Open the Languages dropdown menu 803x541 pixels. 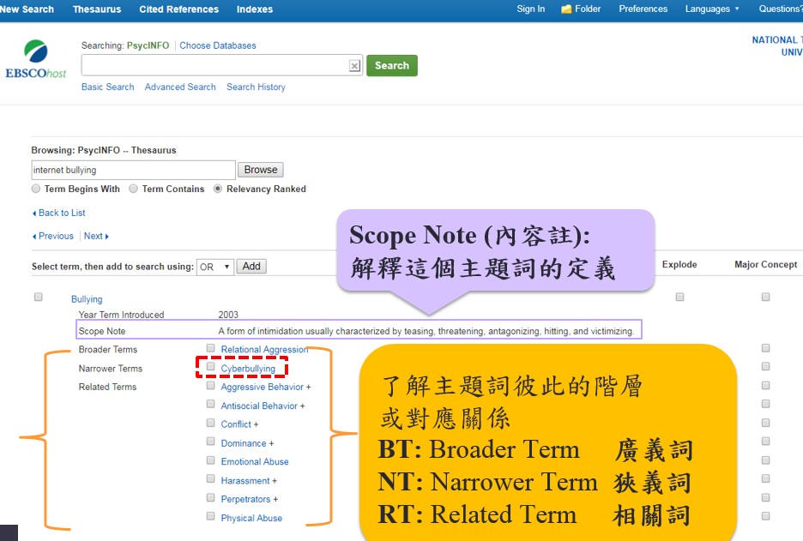point(712,9)
